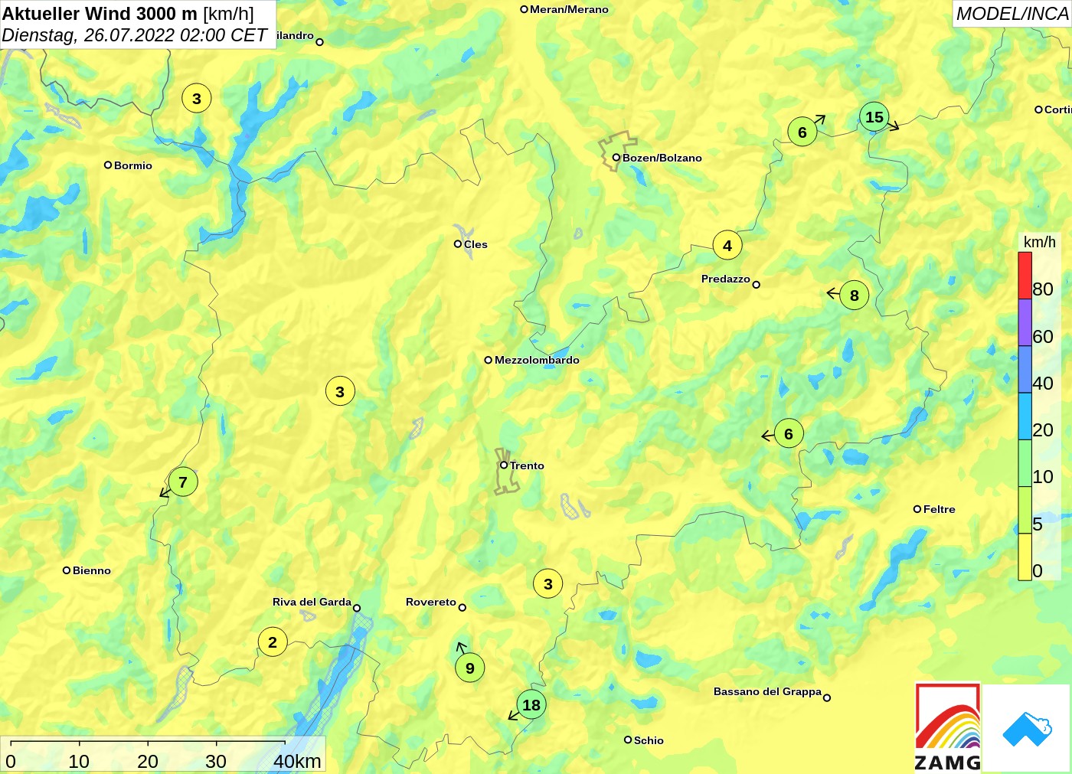Click the red 80 km/h legend swatch
Viewport: 1072px width, 774px height.
(1025, 276)
